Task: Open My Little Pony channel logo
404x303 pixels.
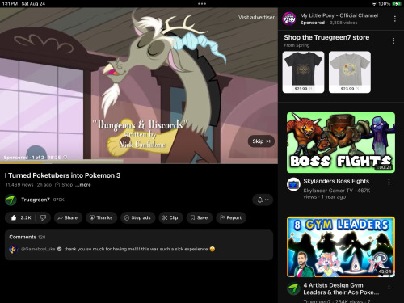Action: pyautogui.click(x=289, y=19)
